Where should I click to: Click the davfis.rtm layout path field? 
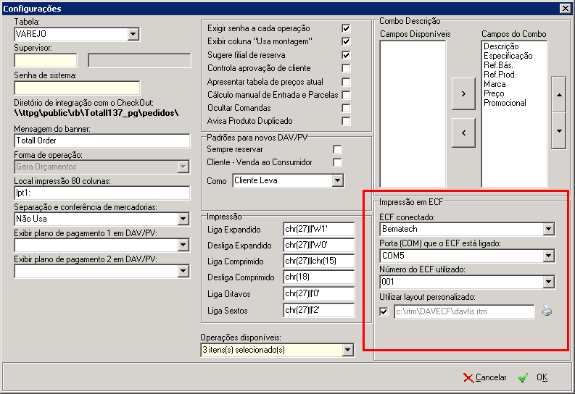coord(464,311)
